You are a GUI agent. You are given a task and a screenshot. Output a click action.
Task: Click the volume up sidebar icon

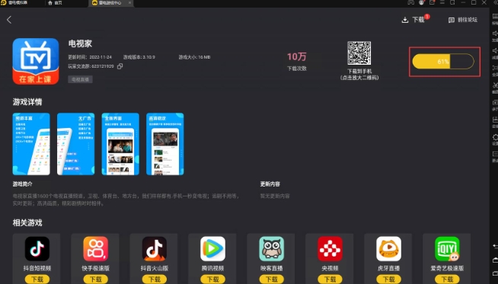click(495, 34)
